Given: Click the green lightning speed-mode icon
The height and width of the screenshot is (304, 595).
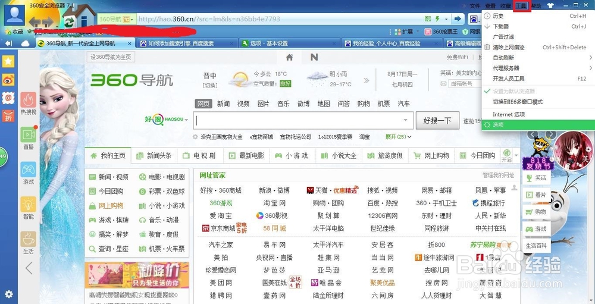Looking at the screenshot, I should (437, 18).
